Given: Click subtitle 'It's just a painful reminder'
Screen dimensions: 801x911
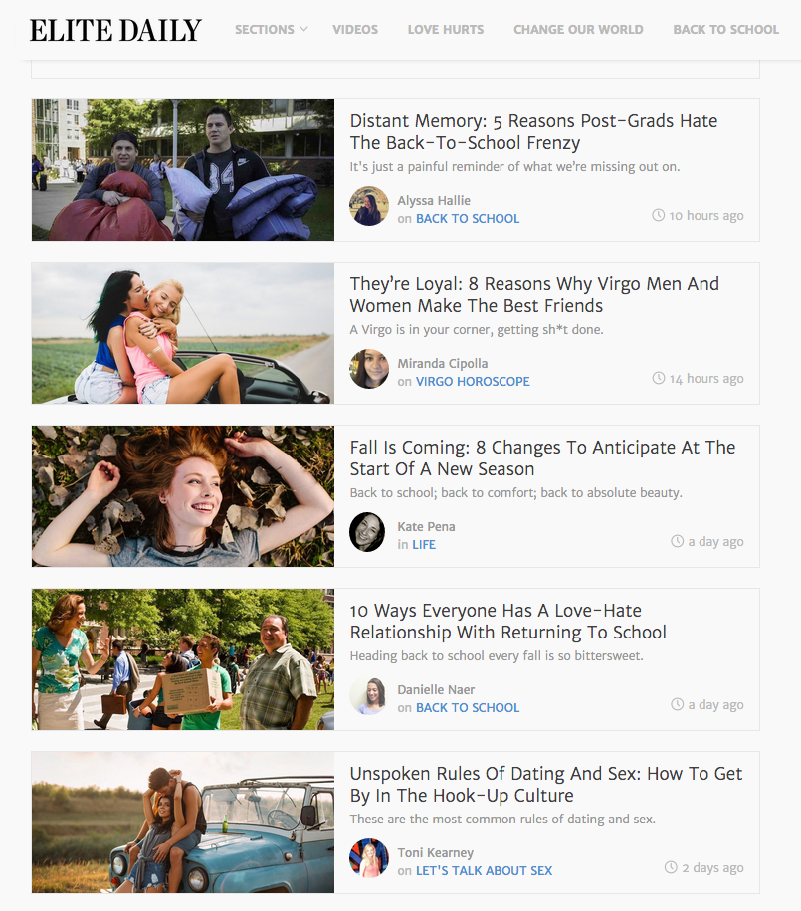Looking at the screenshot, I should point(515,167).
